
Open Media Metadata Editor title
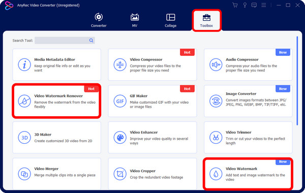click(55, 59)
